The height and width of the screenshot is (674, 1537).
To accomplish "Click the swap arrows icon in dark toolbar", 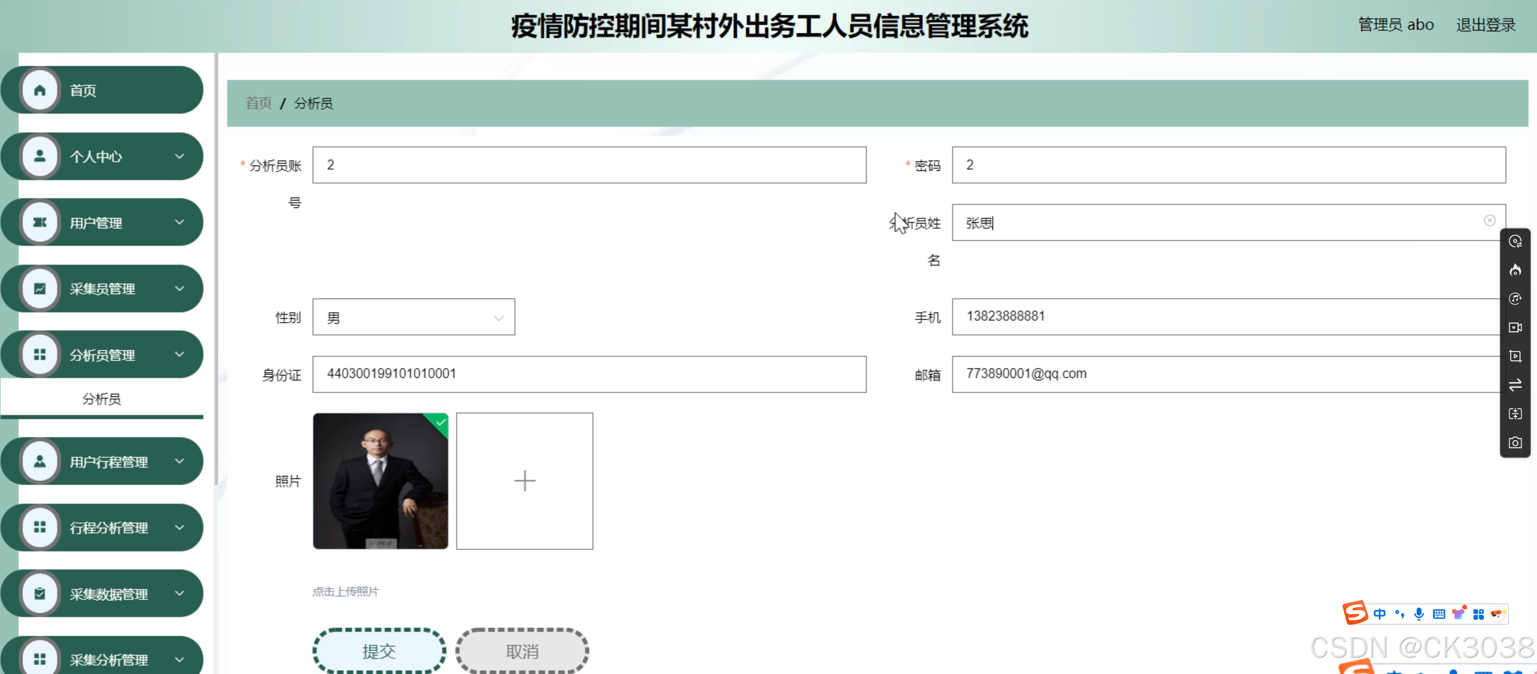I will coord(1515,385).
